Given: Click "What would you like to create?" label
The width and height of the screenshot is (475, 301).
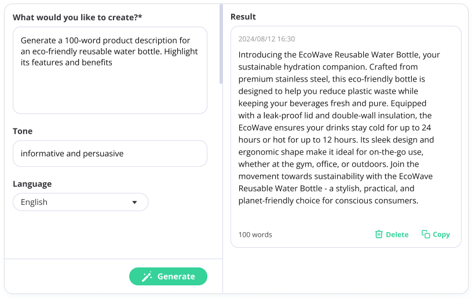Looking at the screenshot, I should (78, 17).
